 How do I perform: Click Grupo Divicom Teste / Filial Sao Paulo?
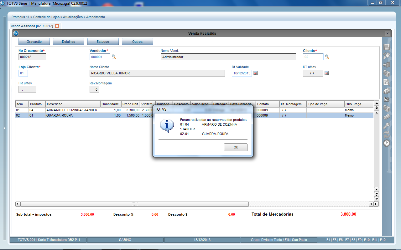pyautogui.click(x=279, y=240)
